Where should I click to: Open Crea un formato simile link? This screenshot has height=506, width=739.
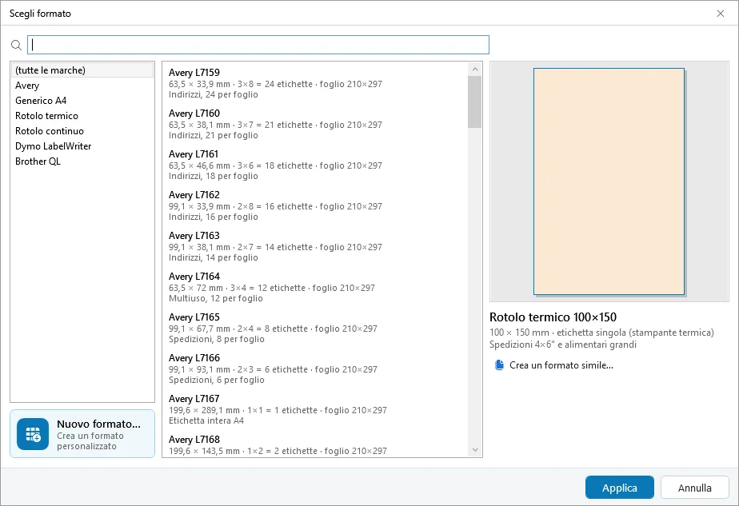554,365
